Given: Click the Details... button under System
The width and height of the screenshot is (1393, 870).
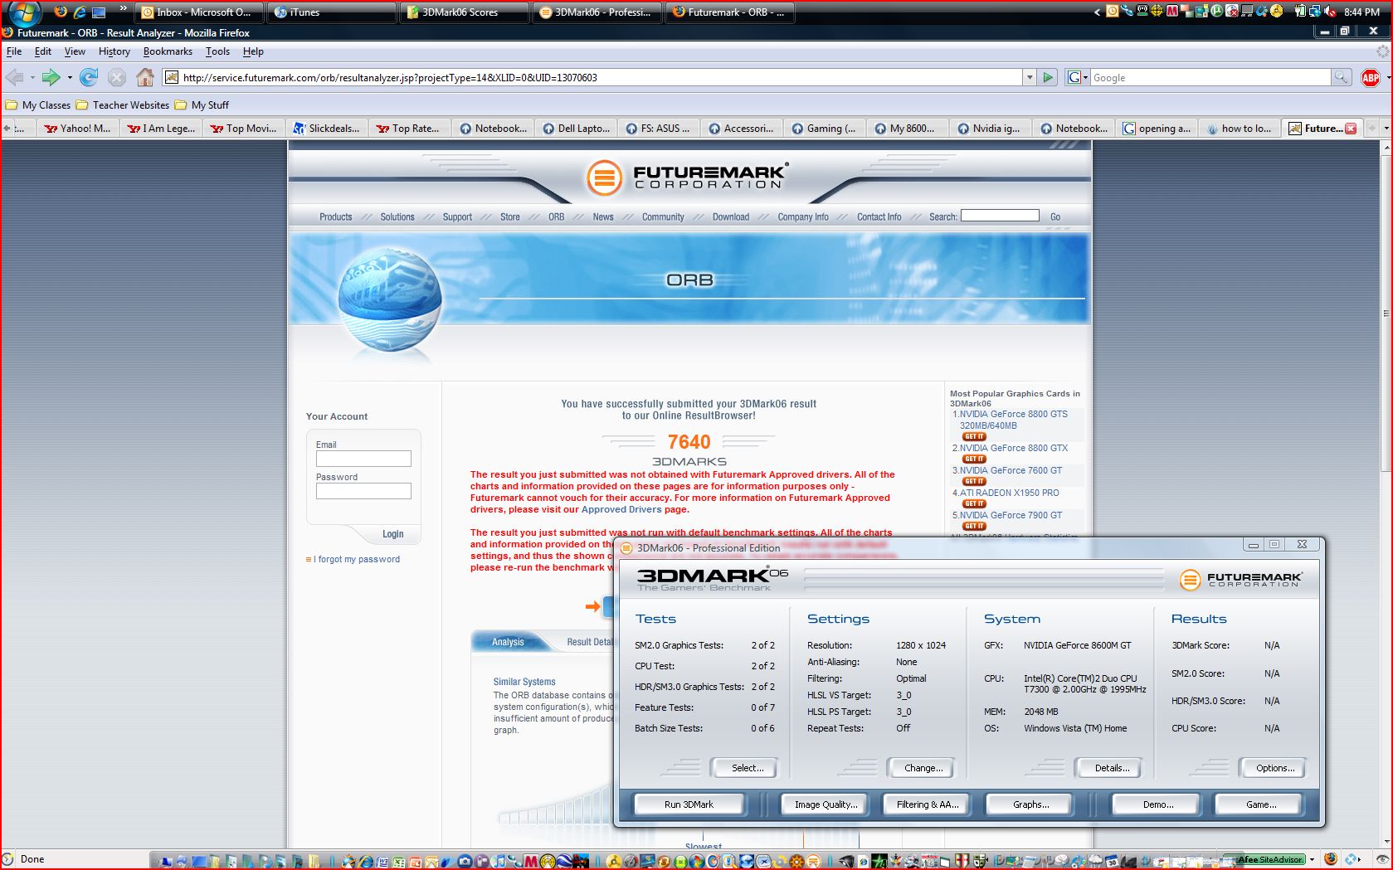Looking at the screenshot, I should click(x=1111, y=768).
